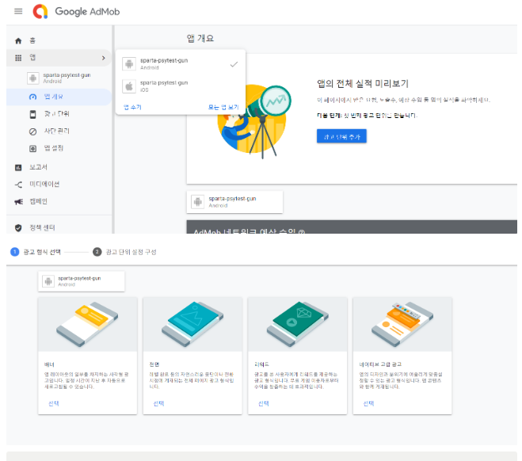Go to step 2 광고 단위 설정 구성
The image size is (522, 461).
124,252
